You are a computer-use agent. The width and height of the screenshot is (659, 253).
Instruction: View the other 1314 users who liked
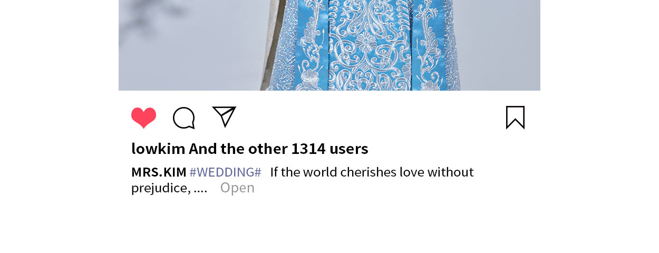pyautogui.click(x=278, y=149)
